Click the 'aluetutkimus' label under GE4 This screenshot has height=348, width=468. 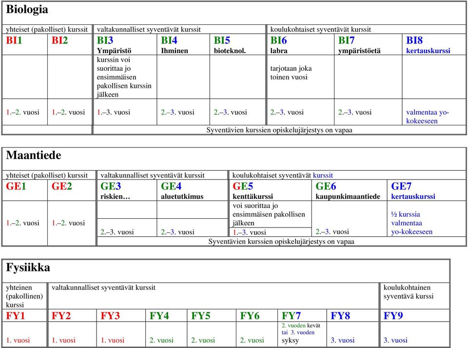(182, 197)
